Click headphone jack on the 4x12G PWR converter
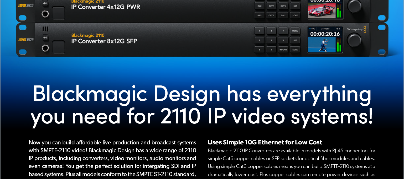Screen dimensions: 404x179 point(45,14)
